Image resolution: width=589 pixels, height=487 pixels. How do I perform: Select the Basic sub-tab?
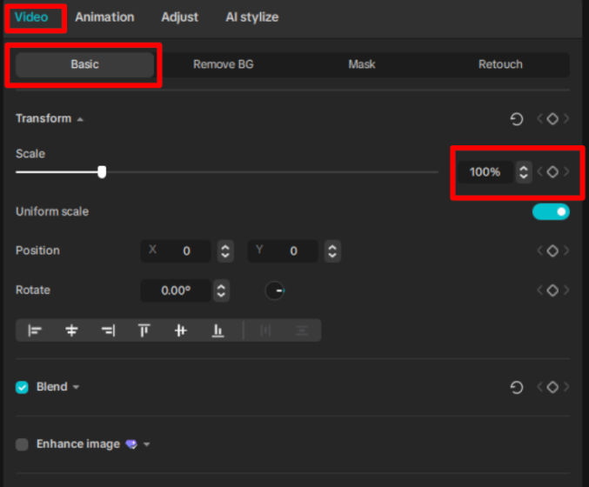point(85,64)
